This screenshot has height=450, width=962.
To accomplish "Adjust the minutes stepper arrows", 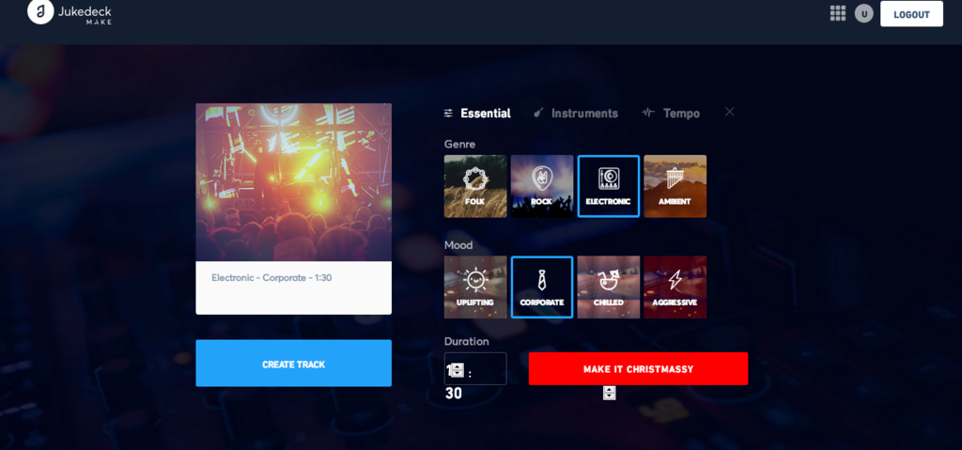I will coord(458,369).
